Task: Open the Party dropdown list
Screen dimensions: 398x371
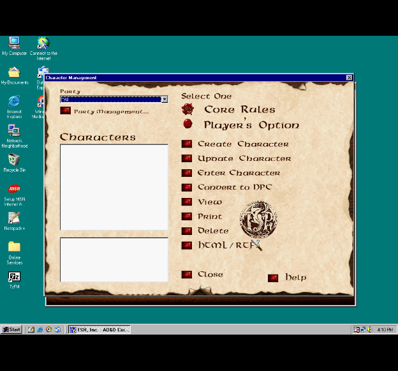Action: pyautogui.click(x=164, y=100)
